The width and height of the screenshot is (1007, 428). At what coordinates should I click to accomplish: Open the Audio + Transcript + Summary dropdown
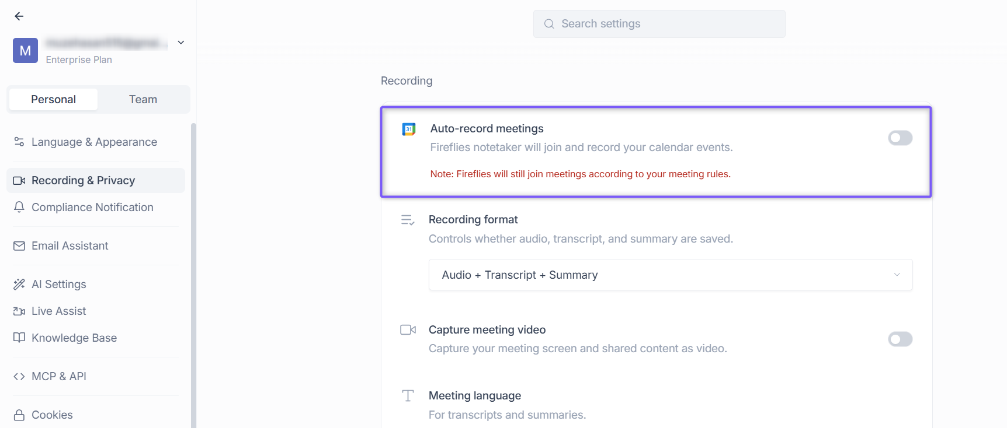[671, 275]
